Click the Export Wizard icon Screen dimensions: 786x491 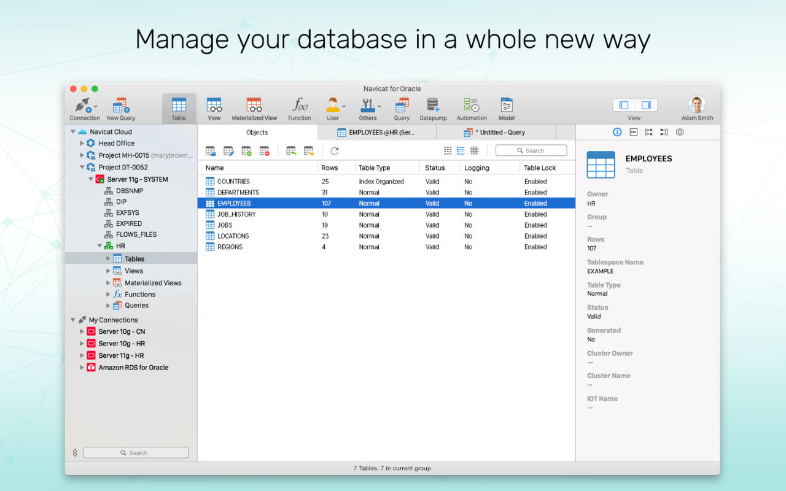tap(309, 151)
